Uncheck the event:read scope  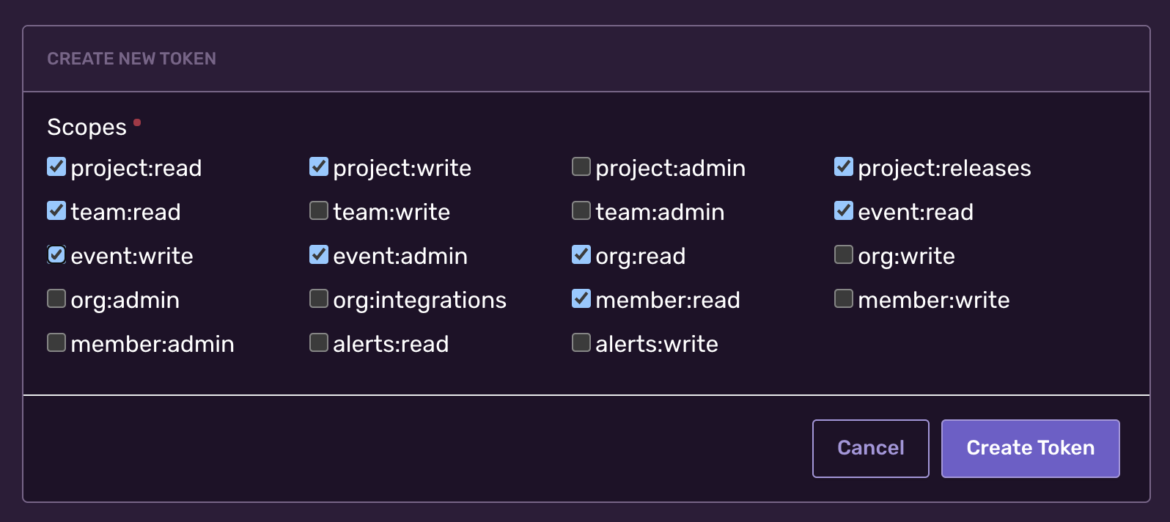point(843,210)
